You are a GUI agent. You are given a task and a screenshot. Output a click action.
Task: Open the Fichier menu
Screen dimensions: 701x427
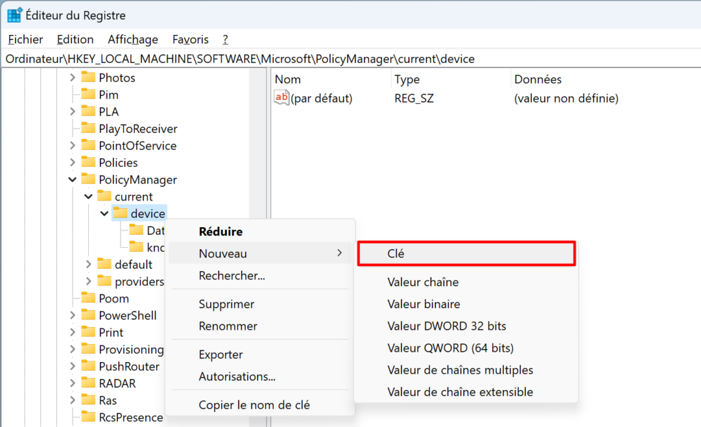pyautogui.click(x=25, y=39)
